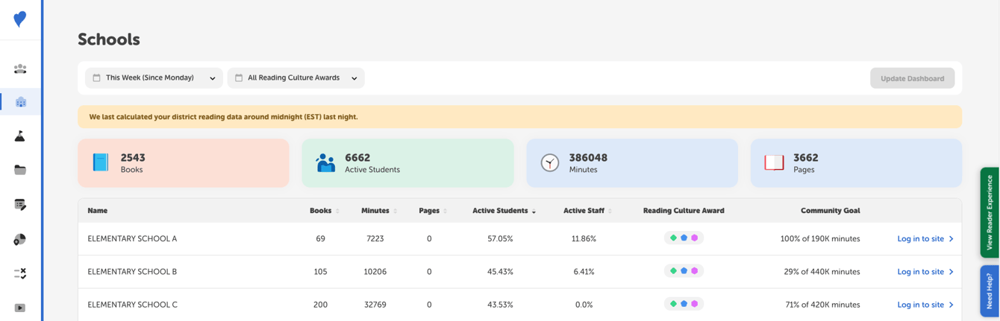The image size is (1000, 321).
Task: Open the All Reading Culture Awards dropdown
Action: 296,77
